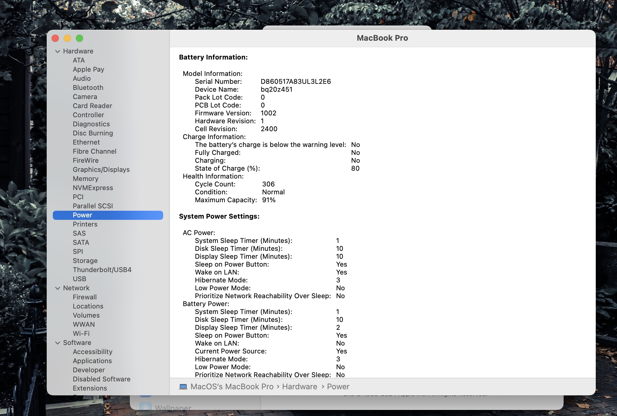Select Ethernet in the sidebar
The image size is (617, 416).
pyautogui.click(x=86, y=142)
